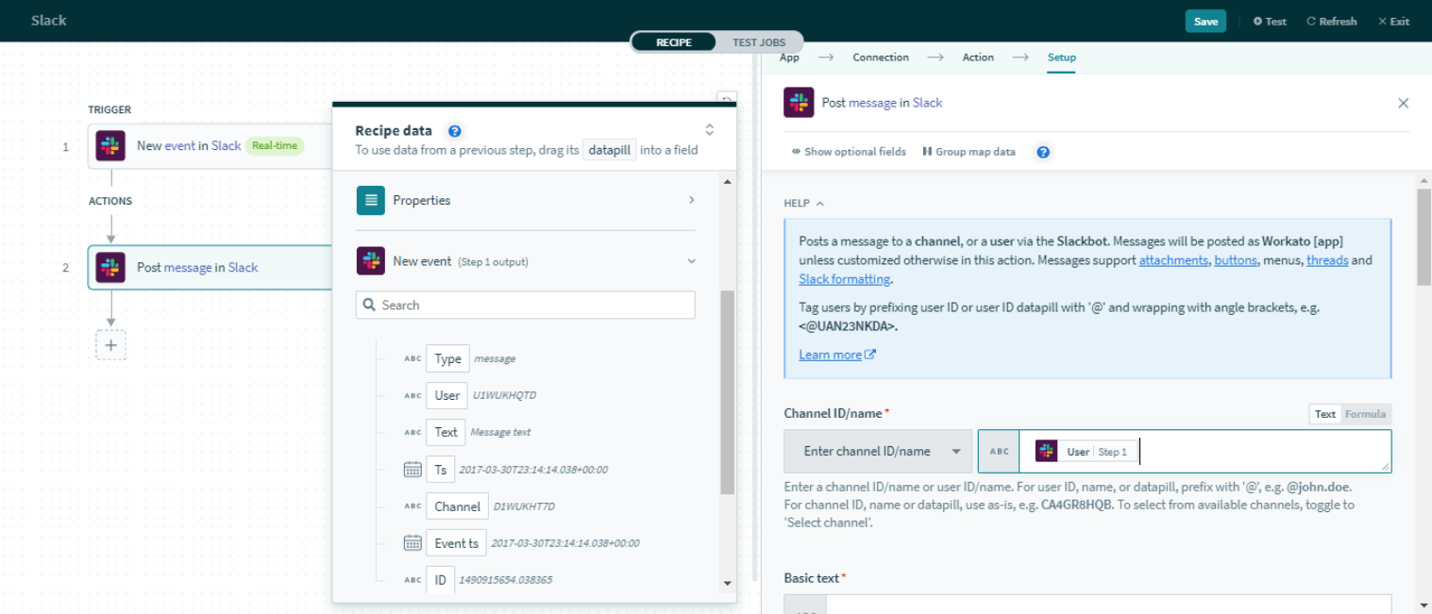Viewport: 1432px width, 614px height.
Task: Click the Save button
Action: pos(1205,22)
